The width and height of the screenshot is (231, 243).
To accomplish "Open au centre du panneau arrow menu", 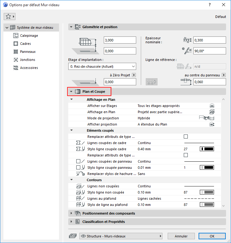I will 224,75.
